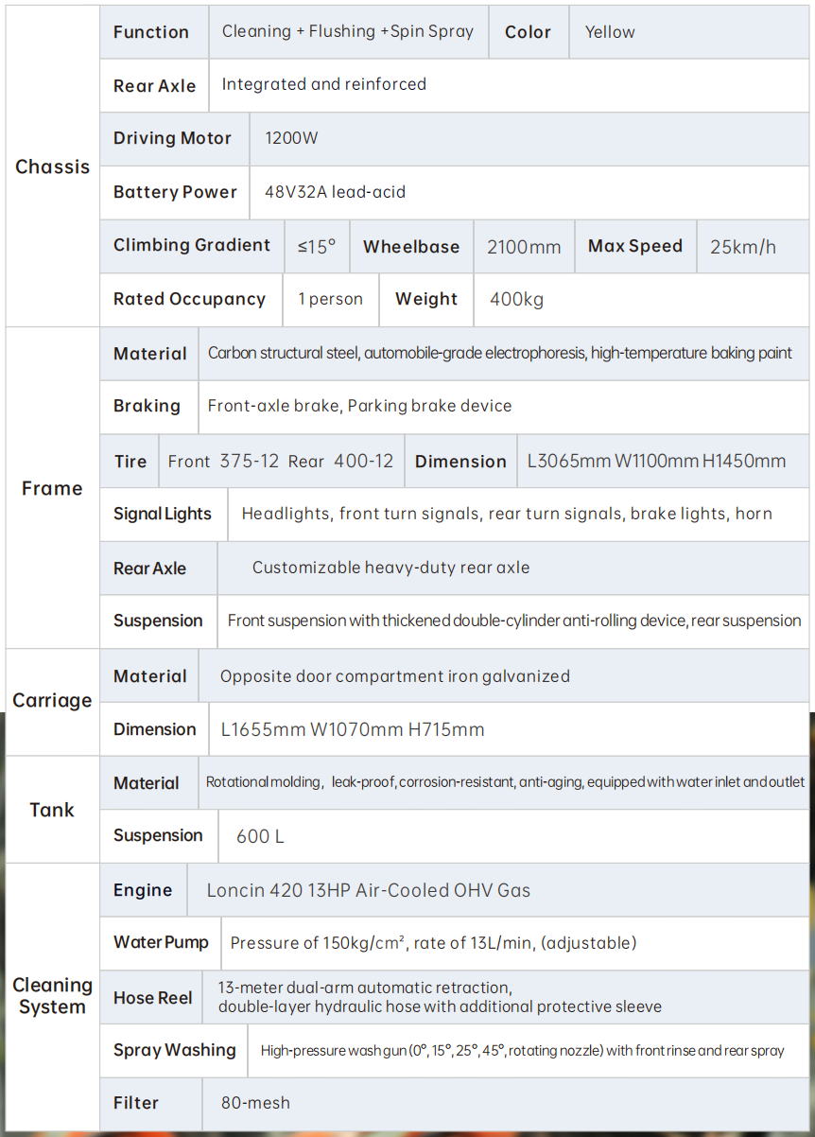Click the Chassis section label

[x=52, y=166]
